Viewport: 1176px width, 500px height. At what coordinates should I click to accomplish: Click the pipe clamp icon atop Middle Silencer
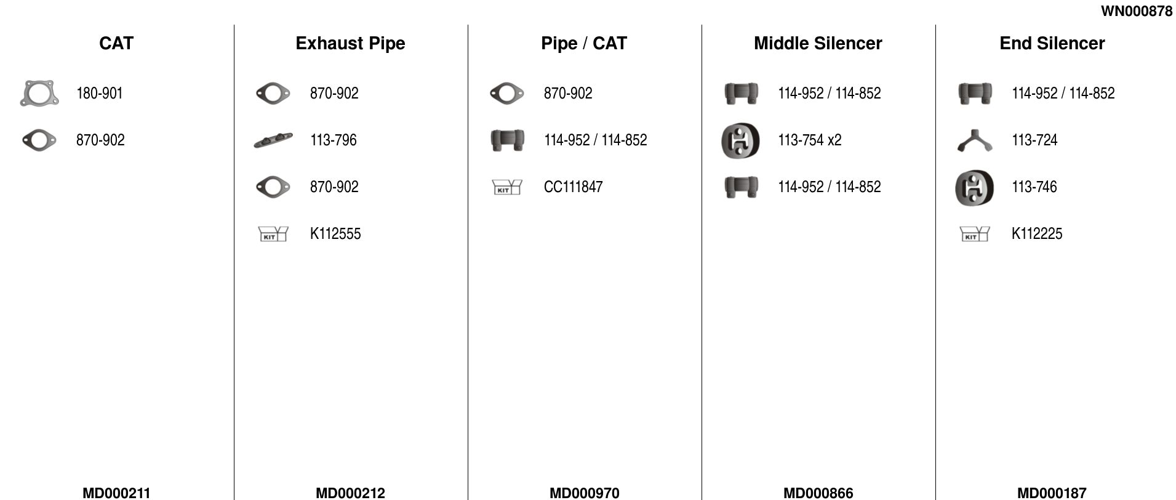click(741, 94)
